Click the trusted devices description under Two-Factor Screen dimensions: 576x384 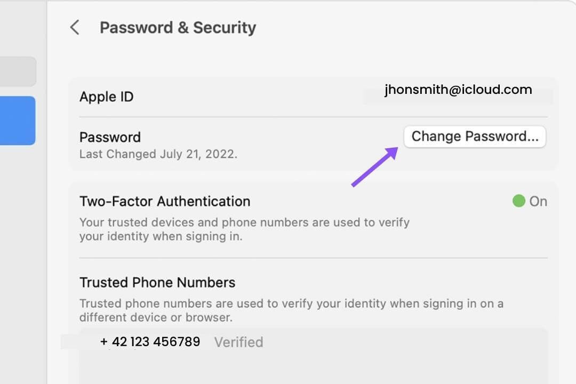pos(244,229)
